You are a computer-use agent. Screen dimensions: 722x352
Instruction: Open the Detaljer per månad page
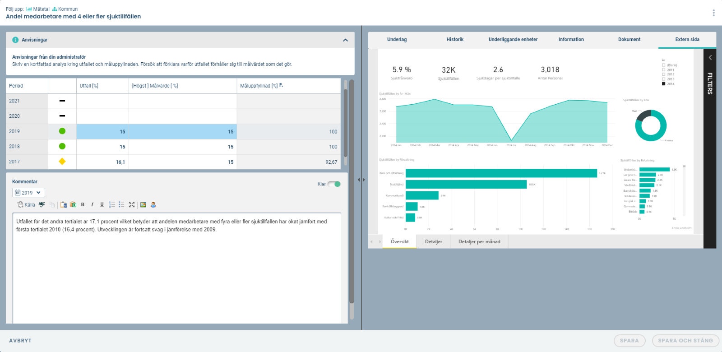(479, 242)
